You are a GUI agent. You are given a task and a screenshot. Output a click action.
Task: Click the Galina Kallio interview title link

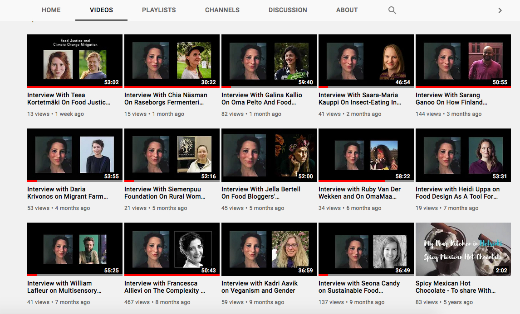(x=261, y=99)
